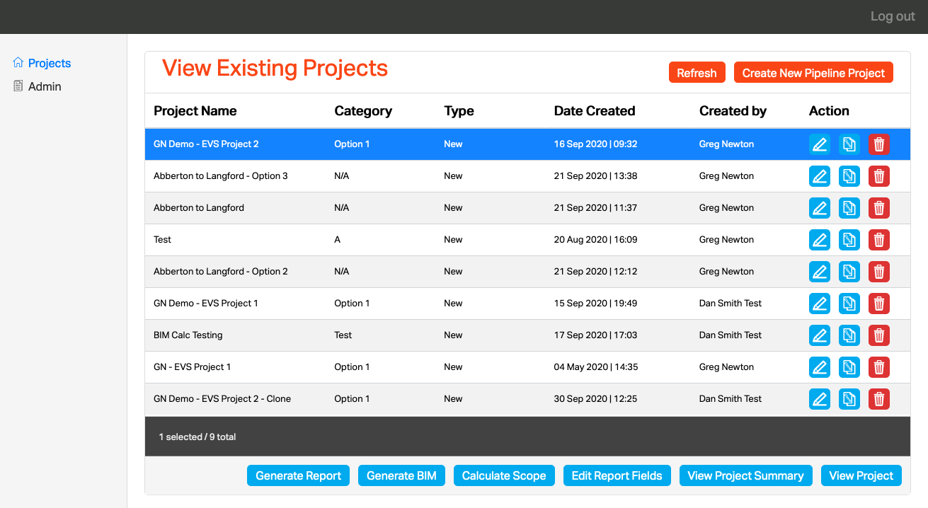Sort by the Date Created column header
The image size is (928, 508).
[594, 110]
